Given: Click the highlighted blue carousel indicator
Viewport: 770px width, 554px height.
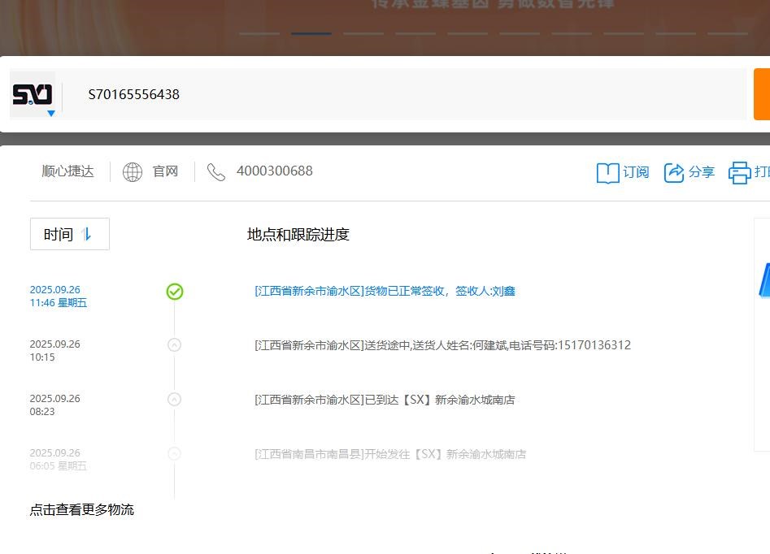Looking at the screenshot, I should click(311, 33).
